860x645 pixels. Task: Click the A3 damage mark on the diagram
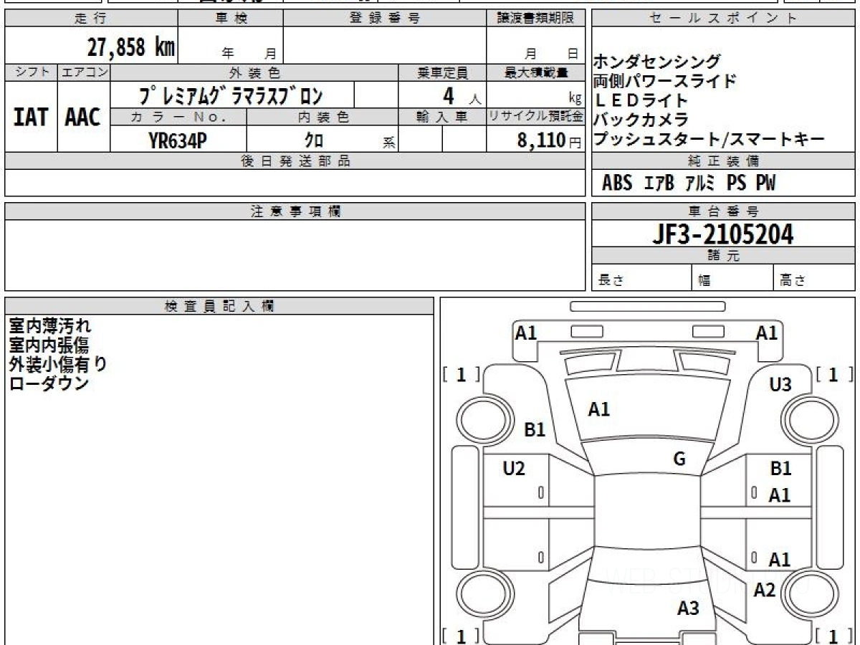(x=688, y=608)
